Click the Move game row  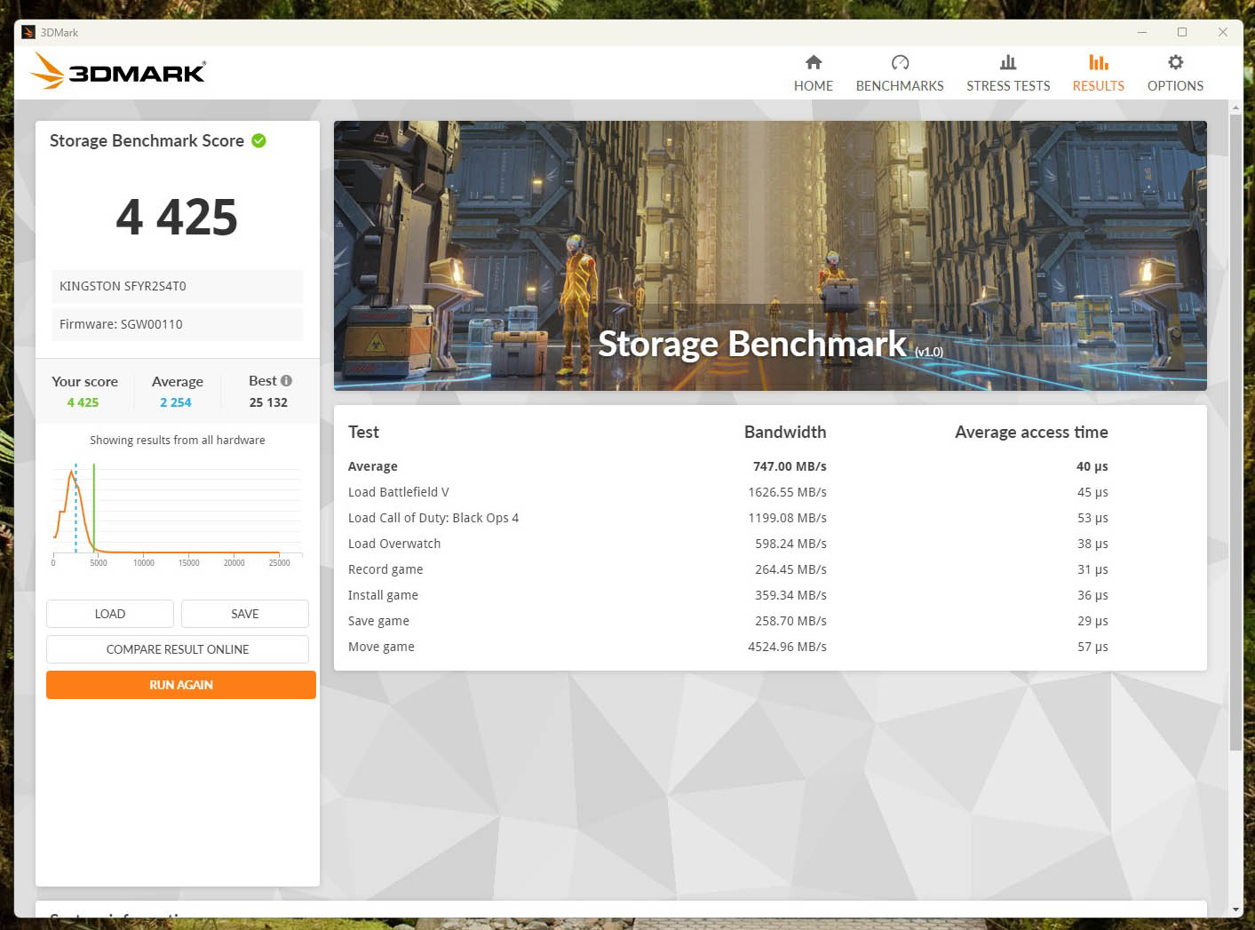coord(728,647)
